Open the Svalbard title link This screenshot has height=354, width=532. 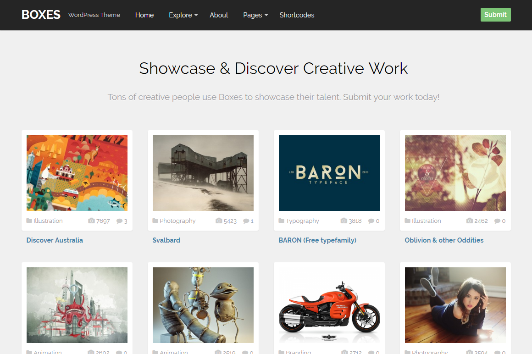click(x=166, y=240)
